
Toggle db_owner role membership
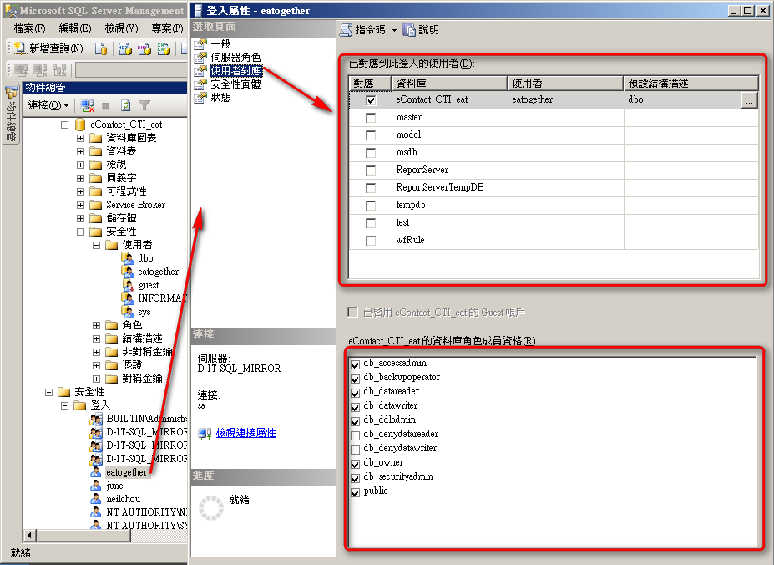(x=355, y=464)
